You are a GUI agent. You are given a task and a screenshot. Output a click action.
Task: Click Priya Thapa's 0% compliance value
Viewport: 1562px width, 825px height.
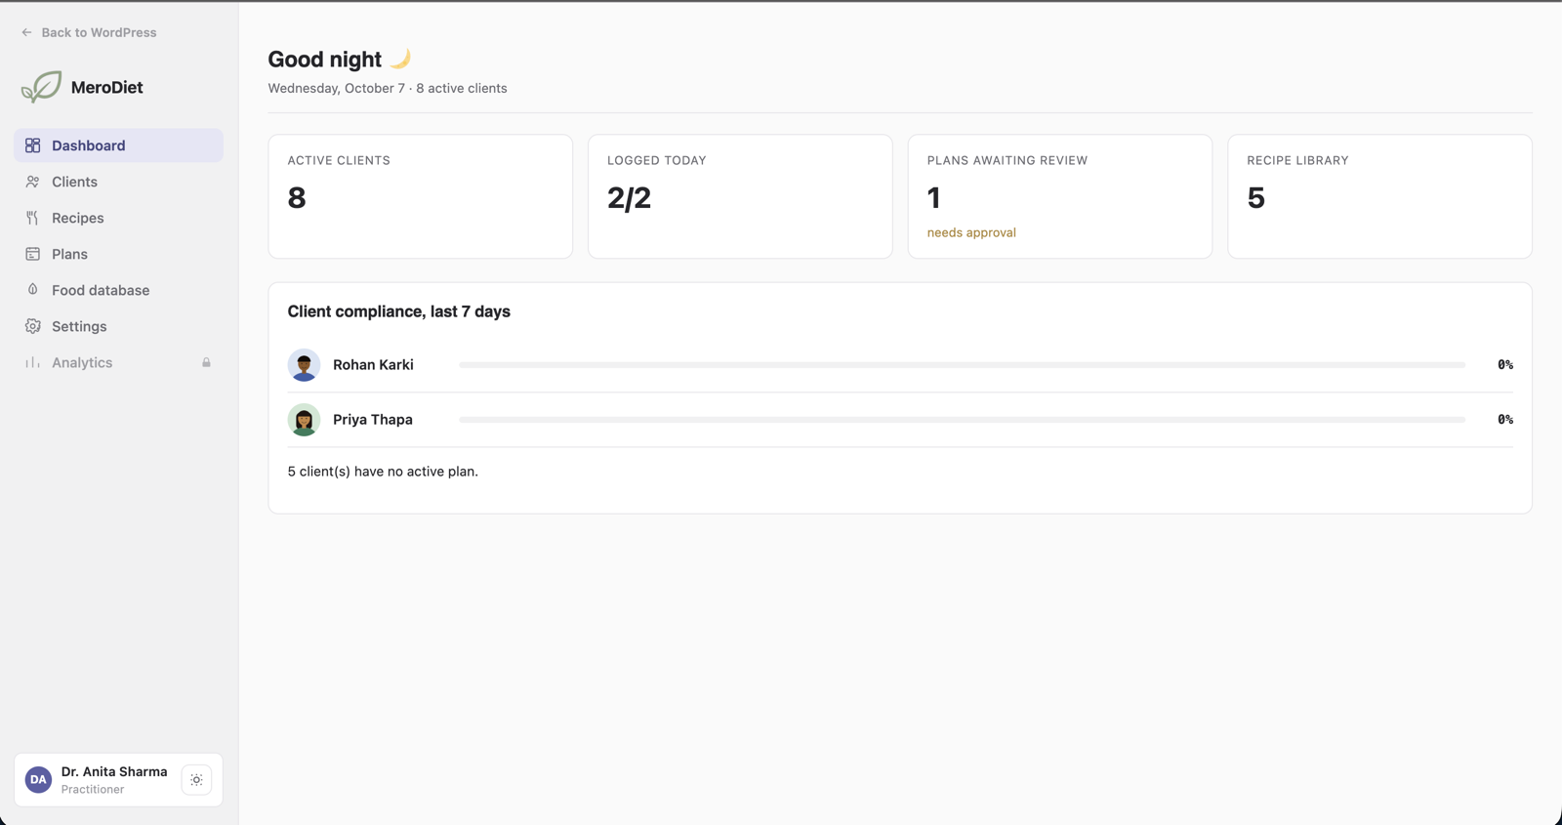coord(1504,420)
